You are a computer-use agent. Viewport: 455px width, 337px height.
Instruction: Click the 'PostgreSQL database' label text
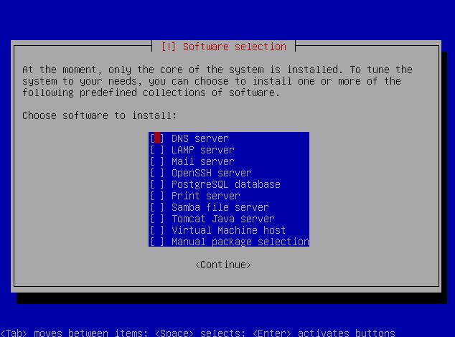[226, 184]
